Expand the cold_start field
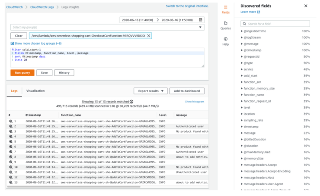 pos(242,76)
